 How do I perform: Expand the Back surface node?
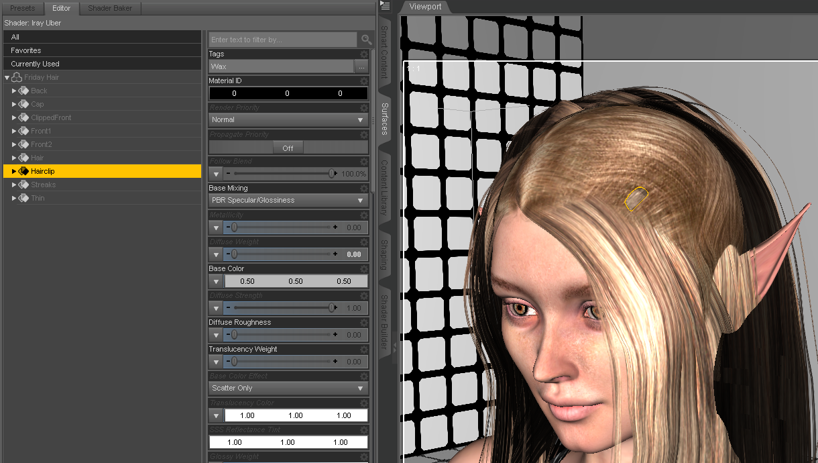pyautogui.click(x=14, y=91)
